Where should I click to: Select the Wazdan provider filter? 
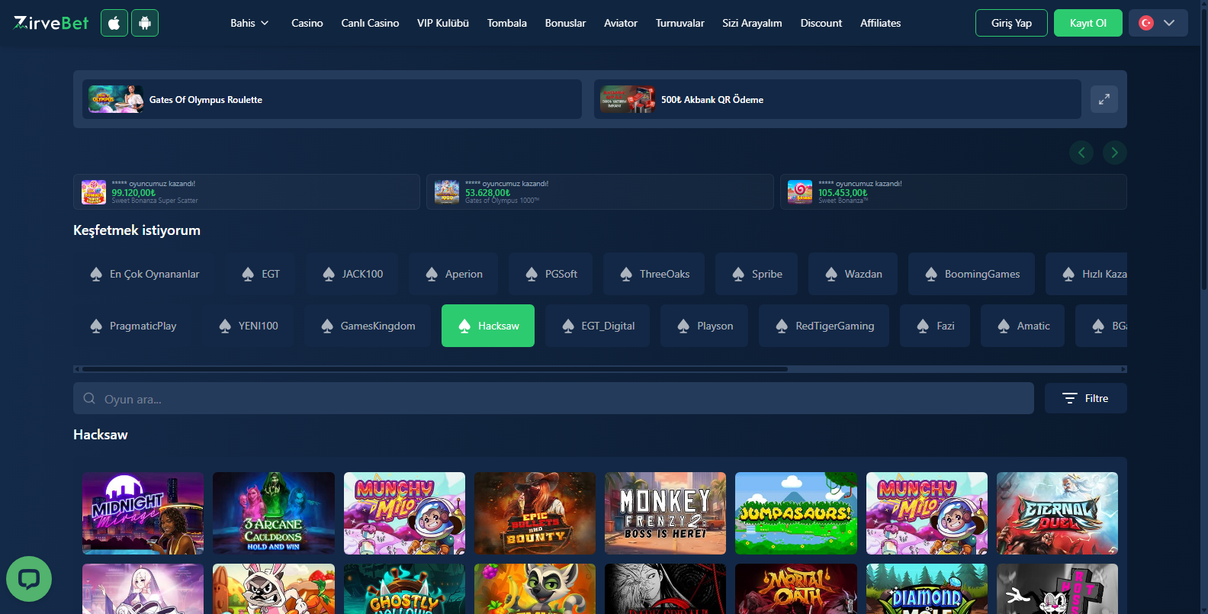(853, 274)
